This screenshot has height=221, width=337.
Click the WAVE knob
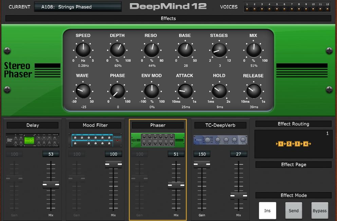(83, 91)
